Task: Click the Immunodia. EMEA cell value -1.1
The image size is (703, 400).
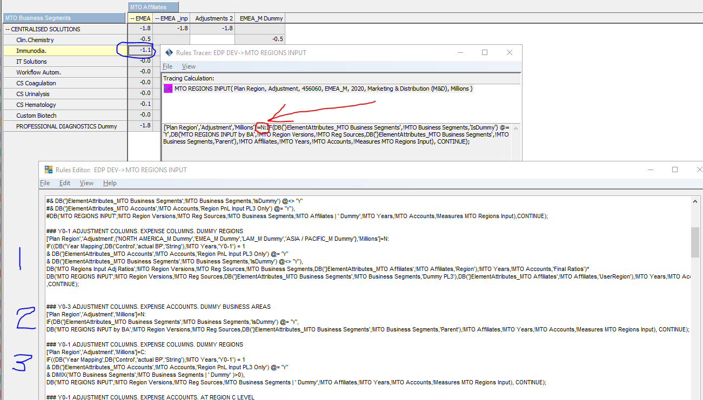Action: [x=140, y=51]
